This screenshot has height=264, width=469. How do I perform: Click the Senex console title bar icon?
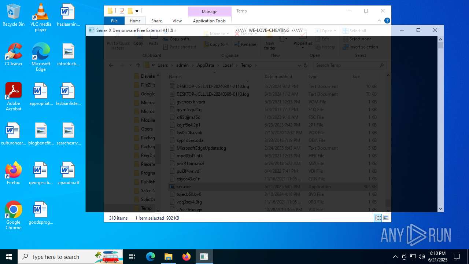92,30
